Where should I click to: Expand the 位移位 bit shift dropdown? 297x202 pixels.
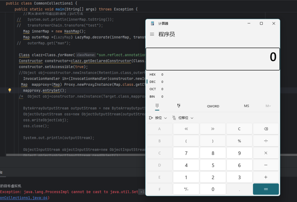click(x=183, y=118)
